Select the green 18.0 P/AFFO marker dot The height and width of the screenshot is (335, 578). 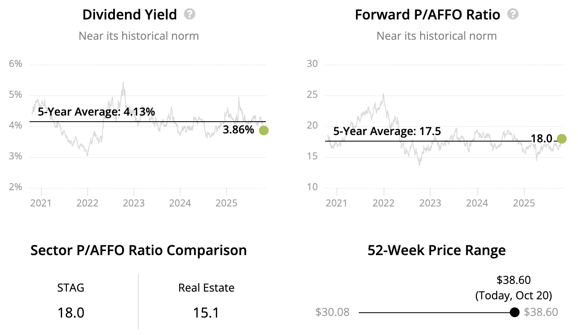pyautogui.click(x=562, y=139)
